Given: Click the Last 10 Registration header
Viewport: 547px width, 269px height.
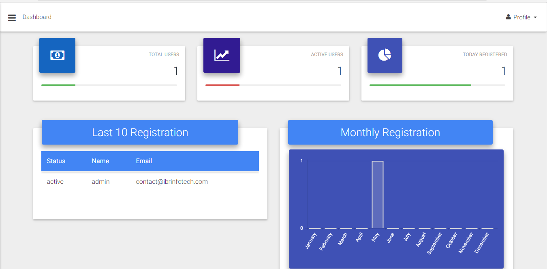Looking at the screenshot, I should 139,132.
